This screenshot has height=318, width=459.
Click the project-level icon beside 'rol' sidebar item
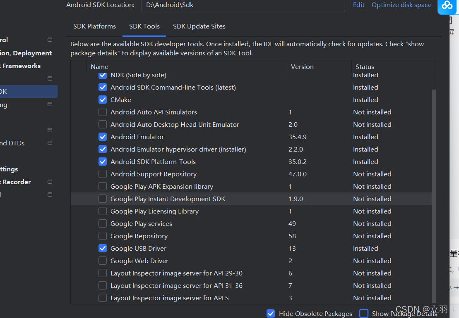pyautogui.click(x=50, y=40)
